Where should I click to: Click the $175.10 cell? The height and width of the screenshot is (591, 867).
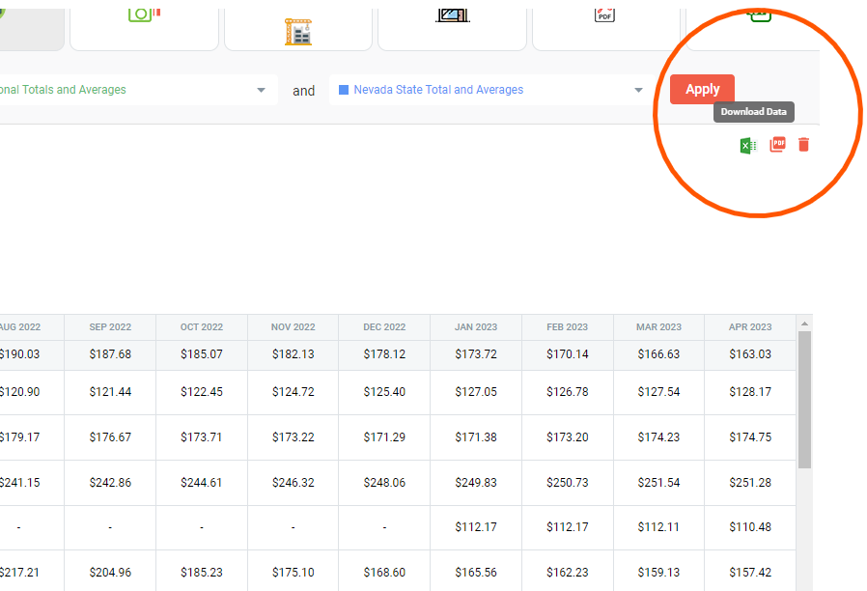(x=294, y=573)
